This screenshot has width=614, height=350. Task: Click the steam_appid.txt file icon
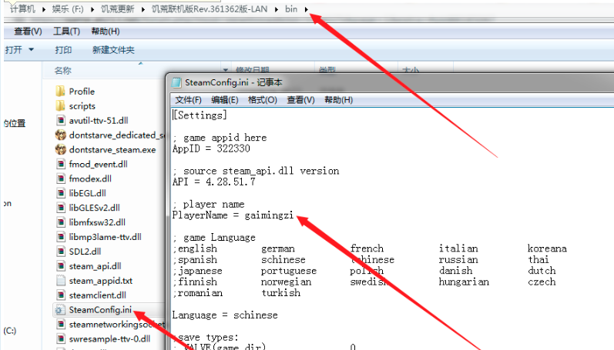61,281
